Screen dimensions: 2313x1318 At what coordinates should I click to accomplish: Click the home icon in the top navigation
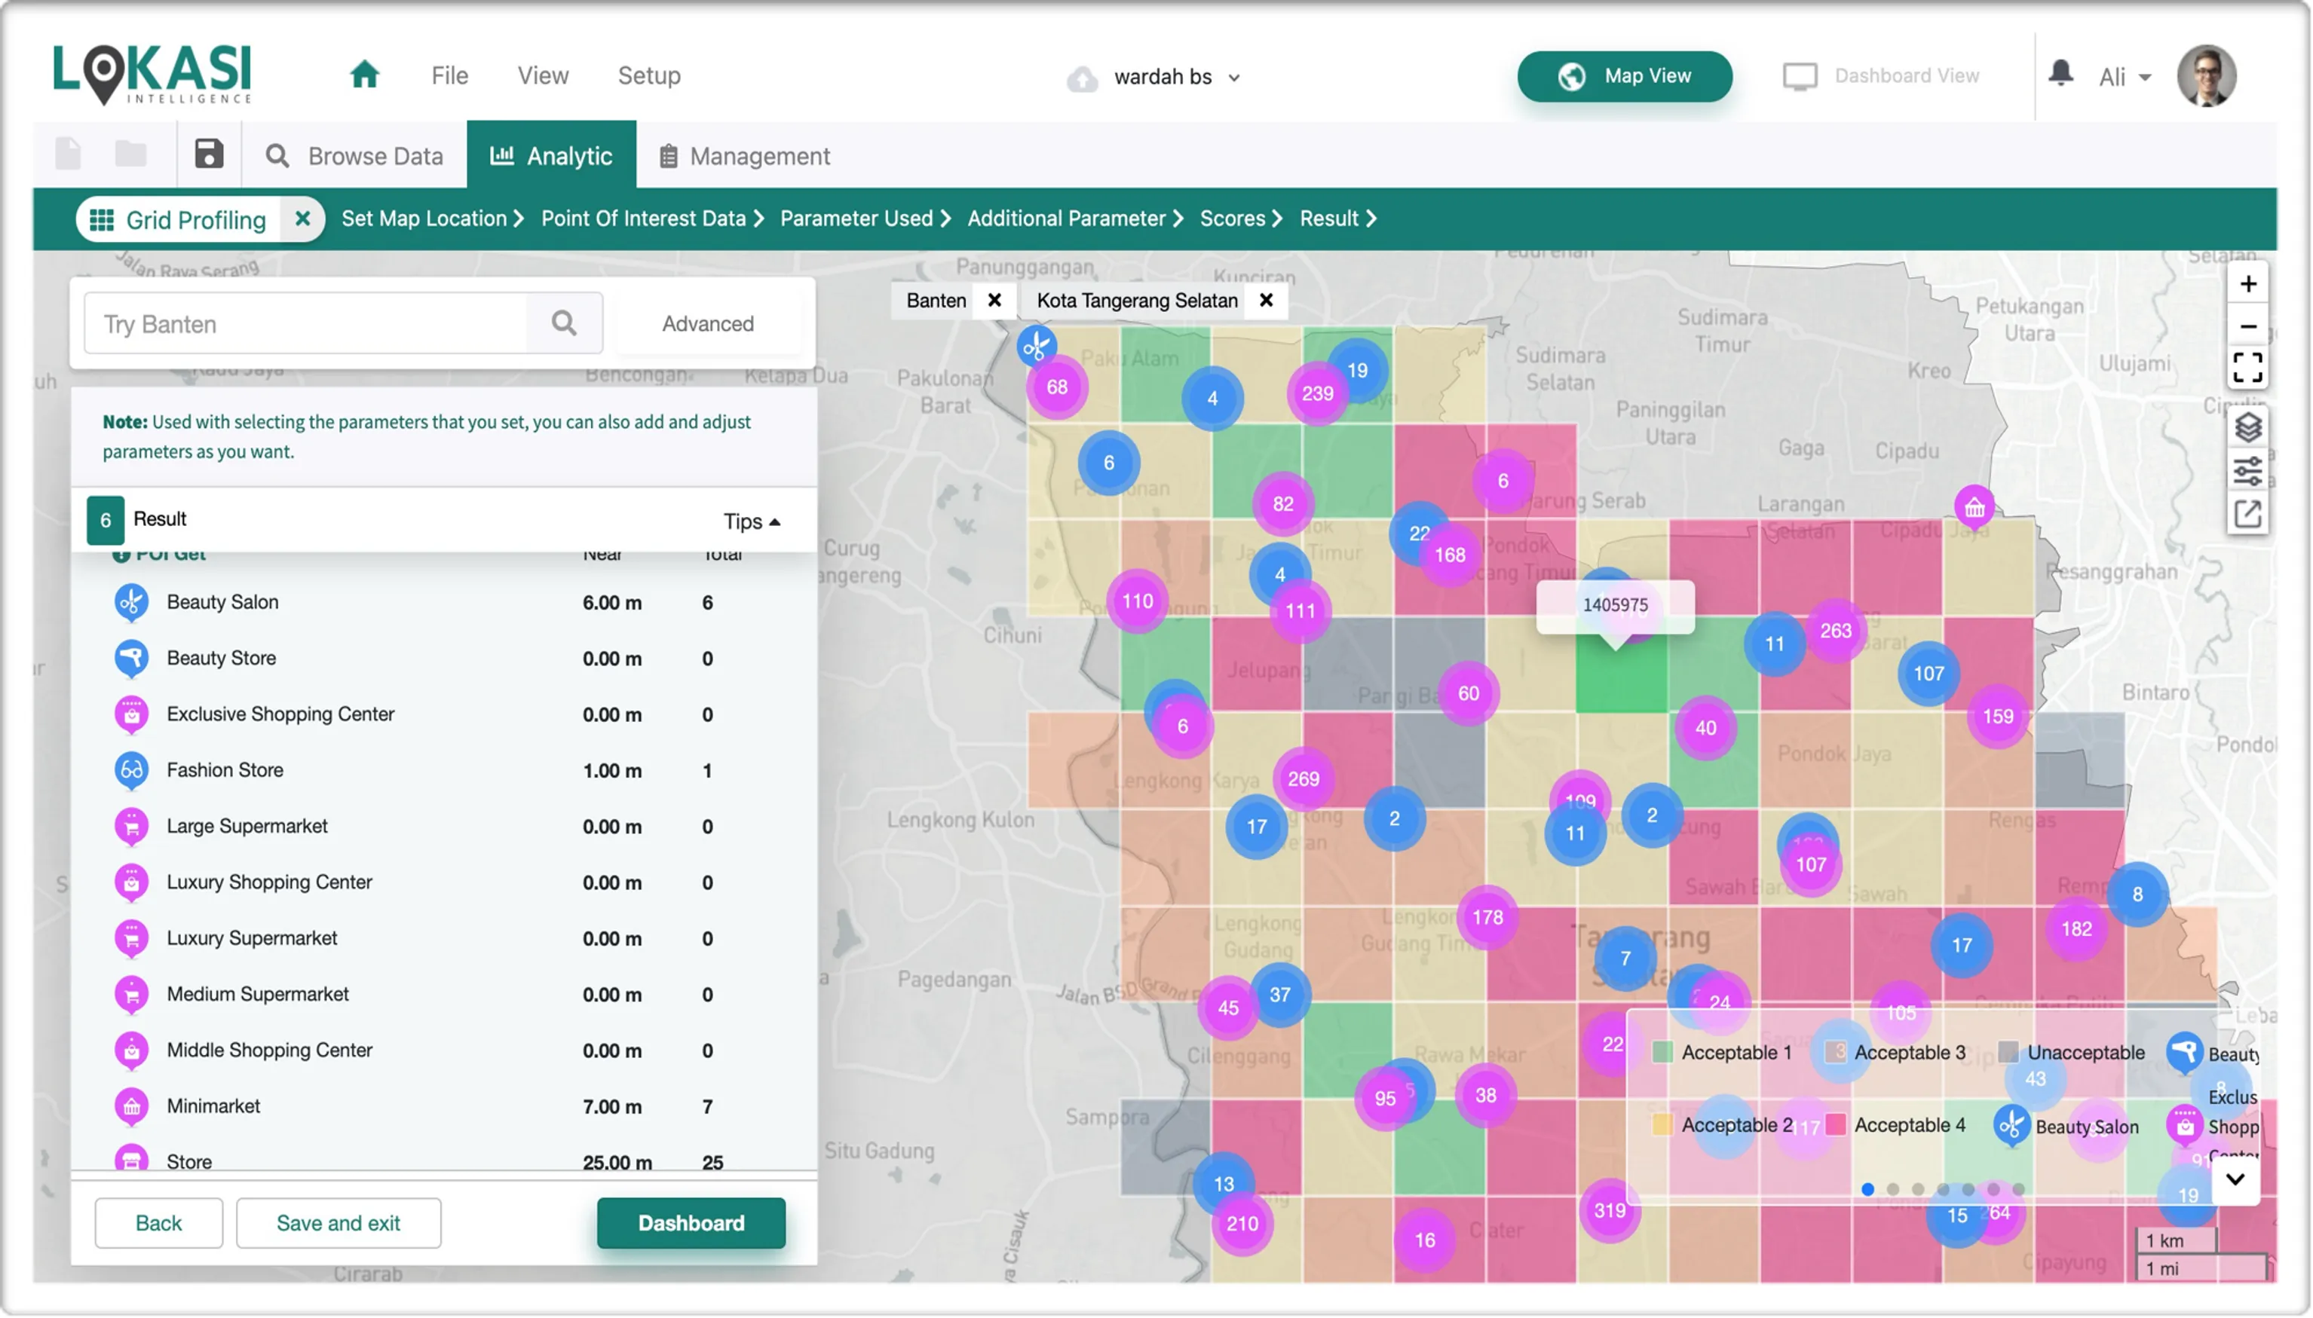coord(364,75)
